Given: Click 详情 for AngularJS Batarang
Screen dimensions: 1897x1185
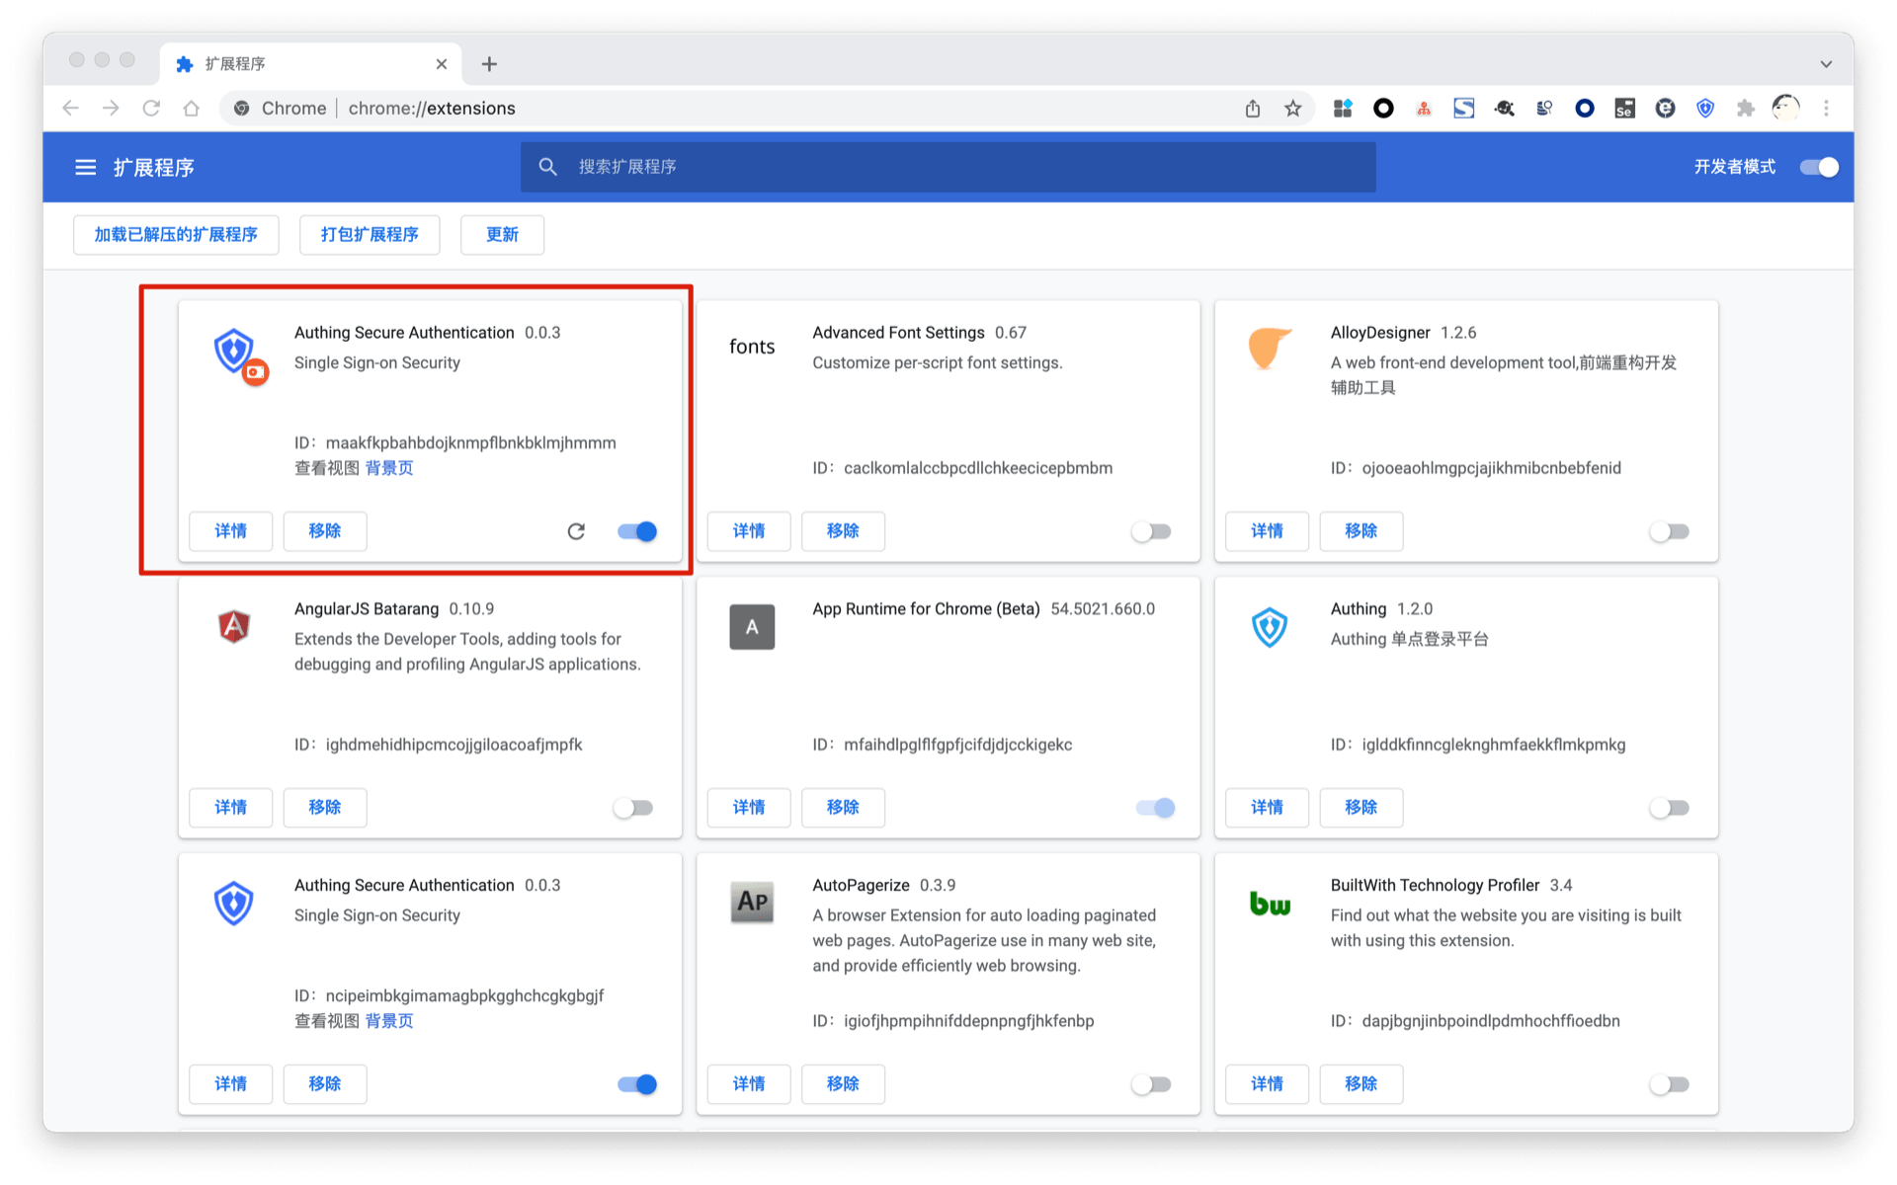Looking at the screenshot, I should point(230,808).
